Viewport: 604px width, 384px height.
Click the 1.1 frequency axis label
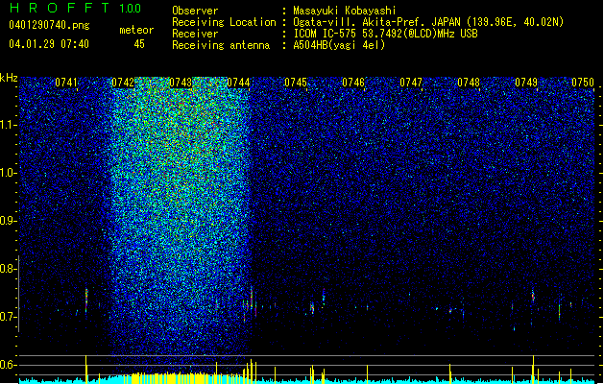click(x=9, y=125)
